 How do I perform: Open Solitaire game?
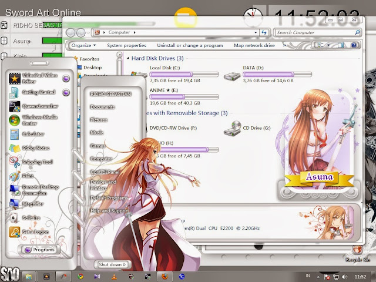25,218
